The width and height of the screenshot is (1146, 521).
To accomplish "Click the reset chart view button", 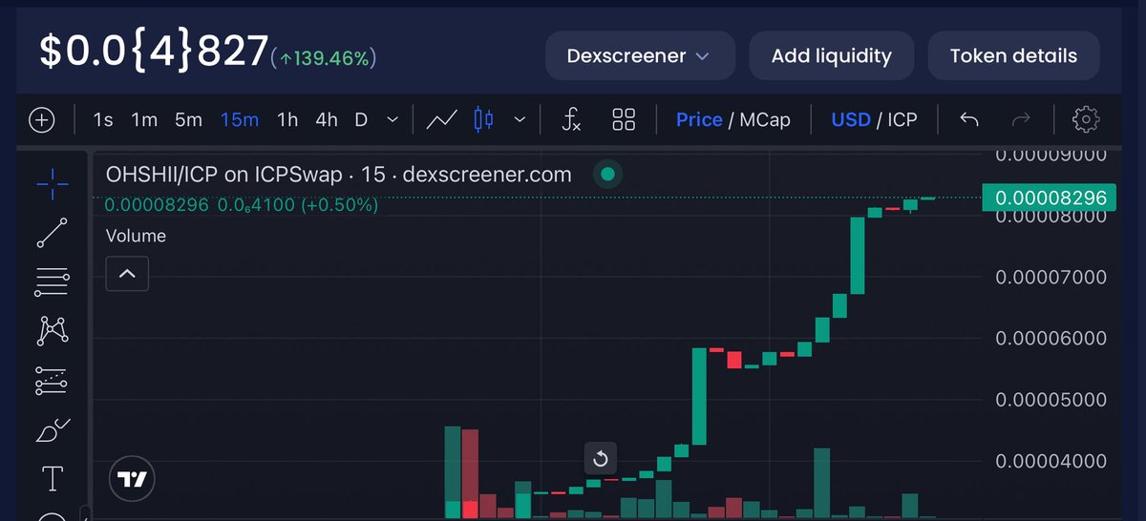I will [601, 459].
